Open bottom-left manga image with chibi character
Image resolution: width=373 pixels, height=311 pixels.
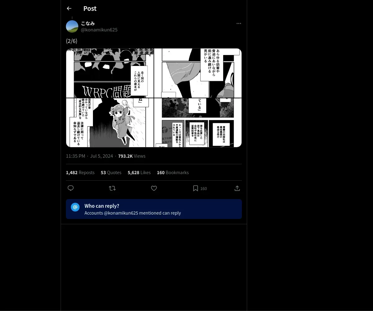point(110,123)
